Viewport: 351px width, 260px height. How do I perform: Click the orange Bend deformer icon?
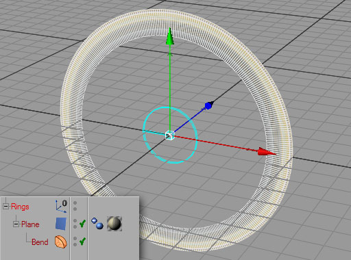click(61, 242)
